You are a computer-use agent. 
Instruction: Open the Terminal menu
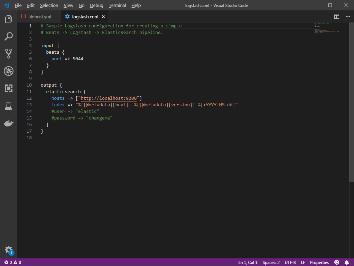point(117,6)
